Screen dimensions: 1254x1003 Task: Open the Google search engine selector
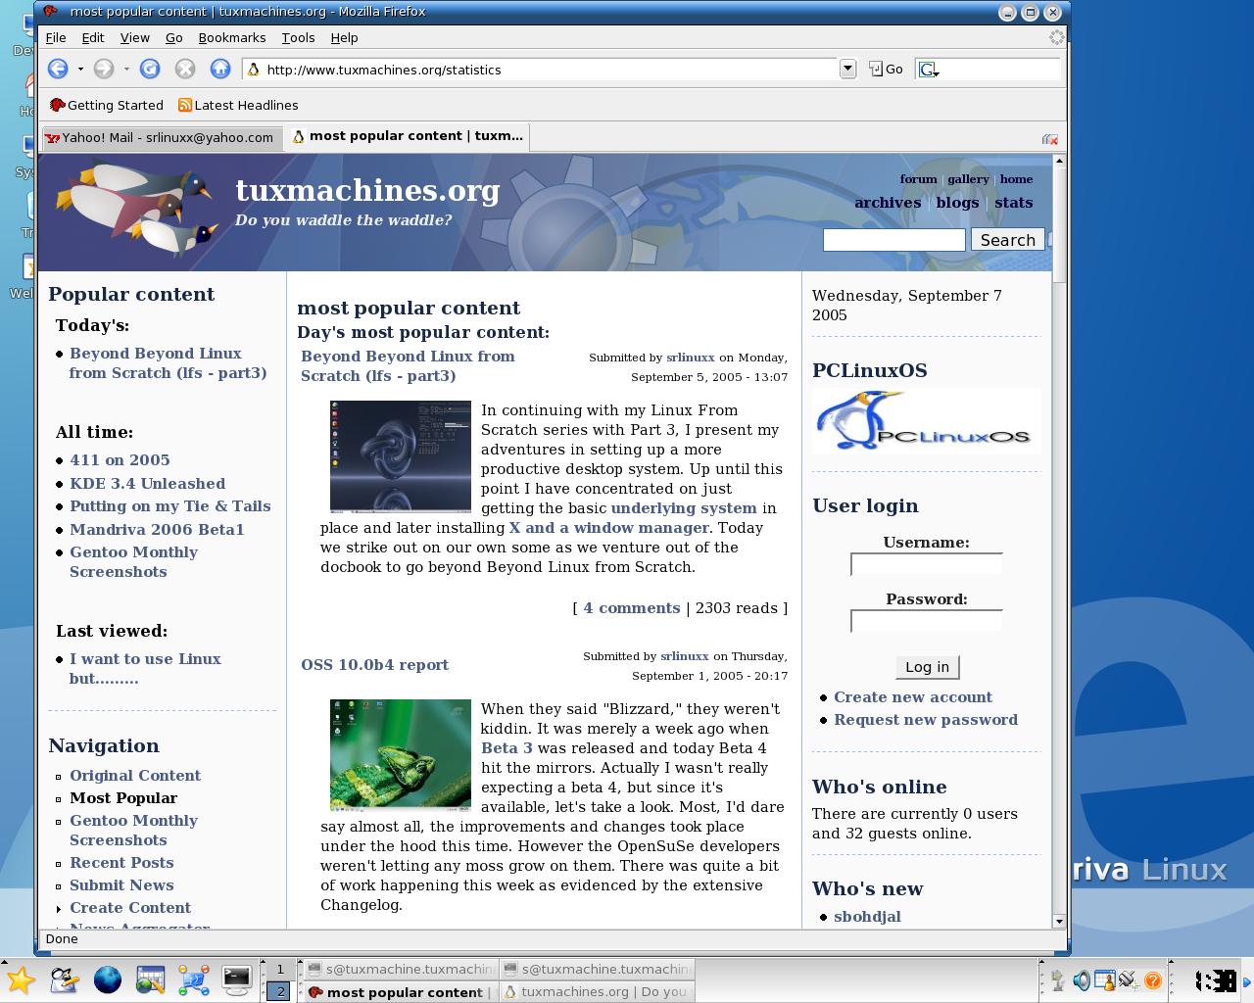pyautogui.click(x=929, y=70)
